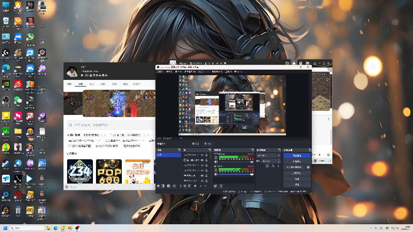Open transition properties dots menu

click(x=278, y=166)
